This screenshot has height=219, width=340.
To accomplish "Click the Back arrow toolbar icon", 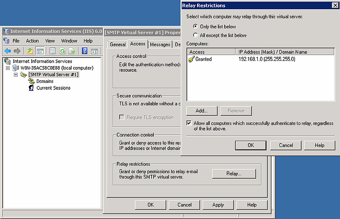I will click(7, 51).
